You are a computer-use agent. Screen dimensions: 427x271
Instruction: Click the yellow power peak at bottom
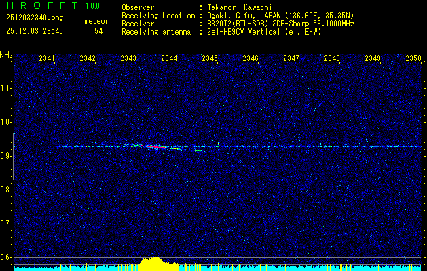(155, 263)
